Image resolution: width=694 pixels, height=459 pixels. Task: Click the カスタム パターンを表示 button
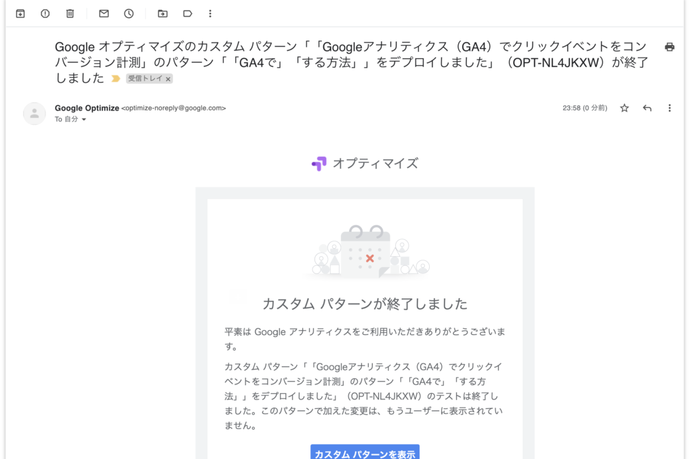pyautogui.click(x=365, y=452)
